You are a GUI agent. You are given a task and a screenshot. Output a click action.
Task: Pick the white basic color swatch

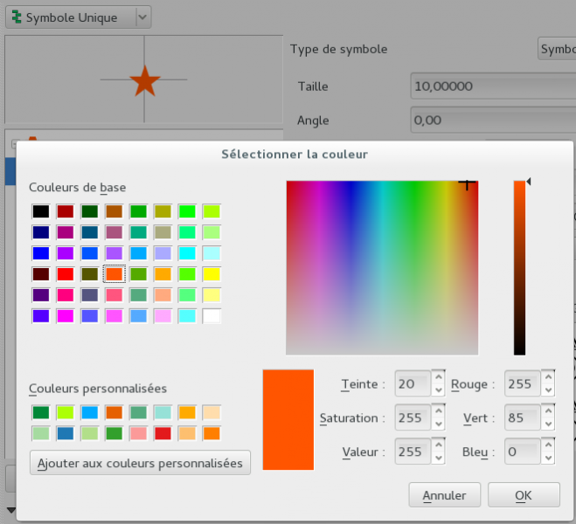coord(212,316)
